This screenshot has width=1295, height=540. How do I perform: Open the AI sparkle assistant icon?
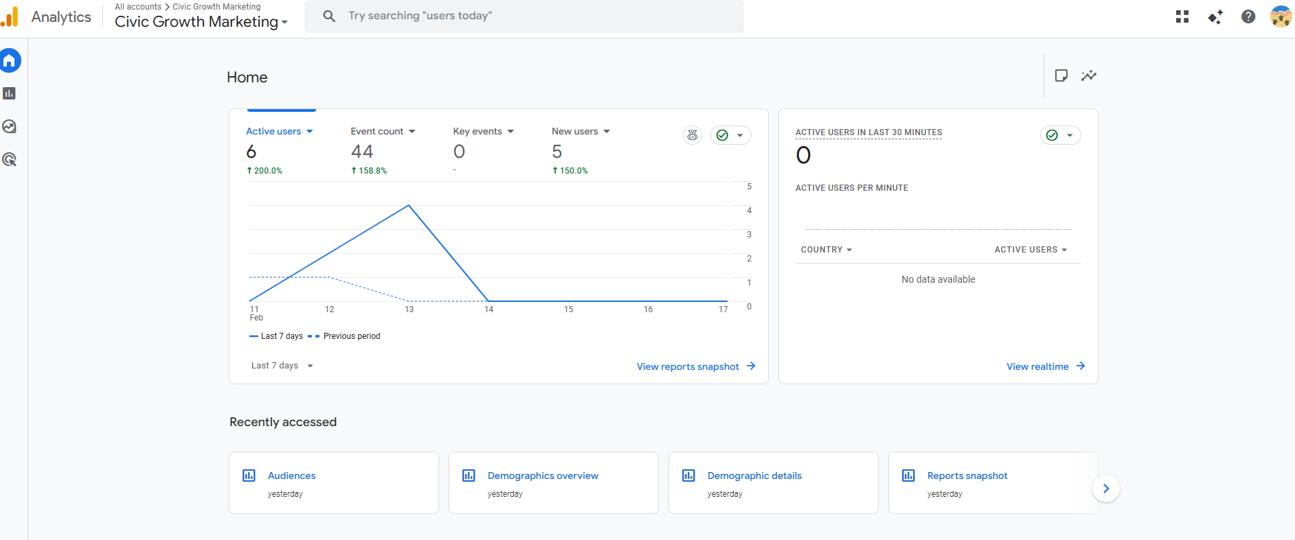pyautogui.click(x=1215, y=16)
